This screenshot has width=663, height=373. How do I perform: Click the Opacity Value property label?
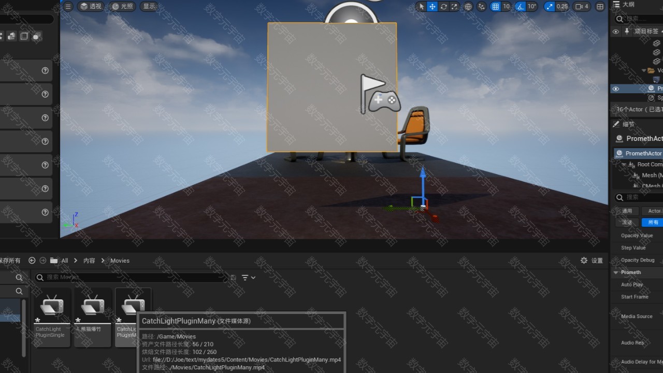637,236
